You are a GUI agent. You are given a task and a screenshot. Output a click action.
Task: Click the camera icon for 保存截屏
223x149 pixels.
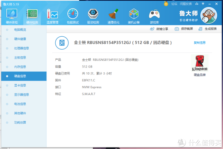click(177, 29)
